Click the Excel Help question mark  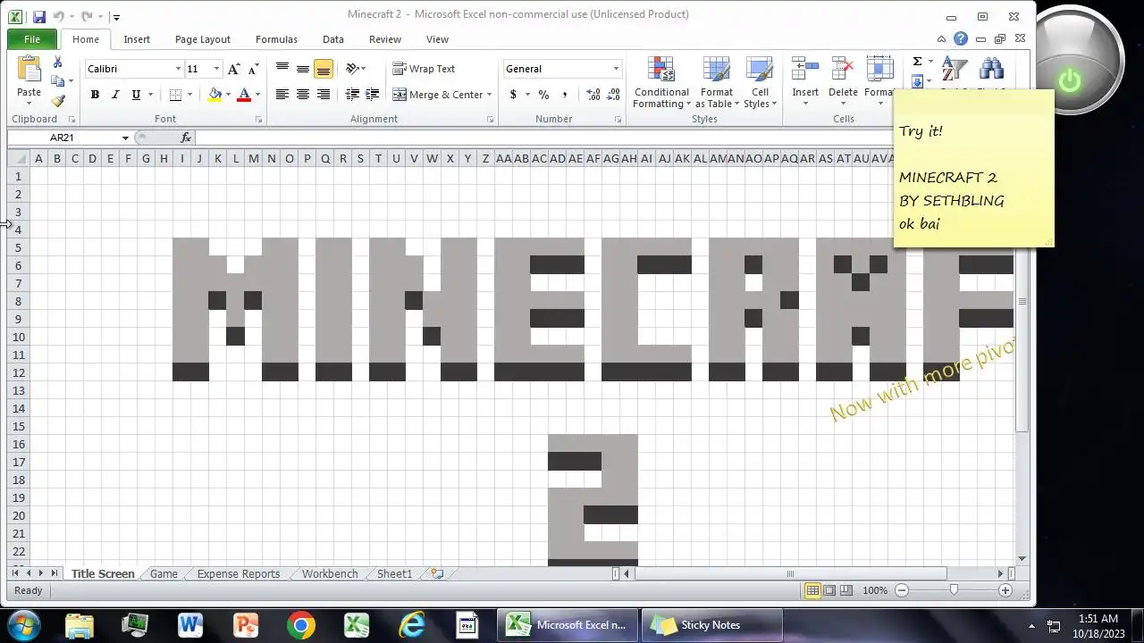(x=961, y=38)
